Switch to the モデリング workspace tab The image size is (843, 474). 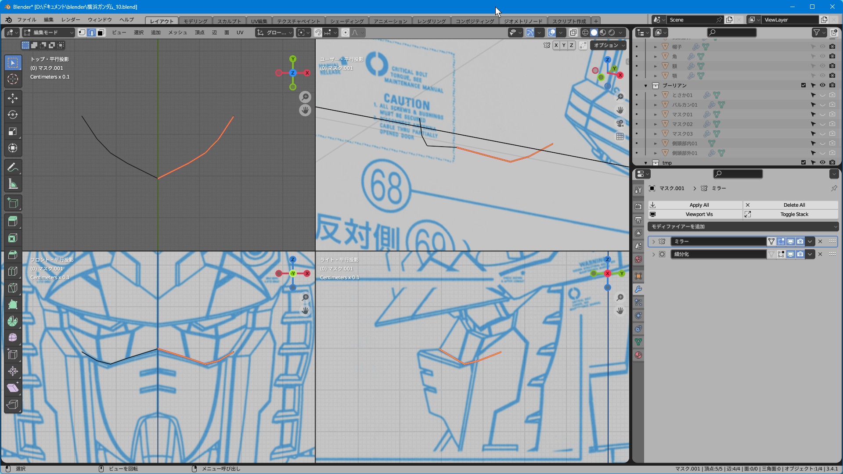pos(195,21)
